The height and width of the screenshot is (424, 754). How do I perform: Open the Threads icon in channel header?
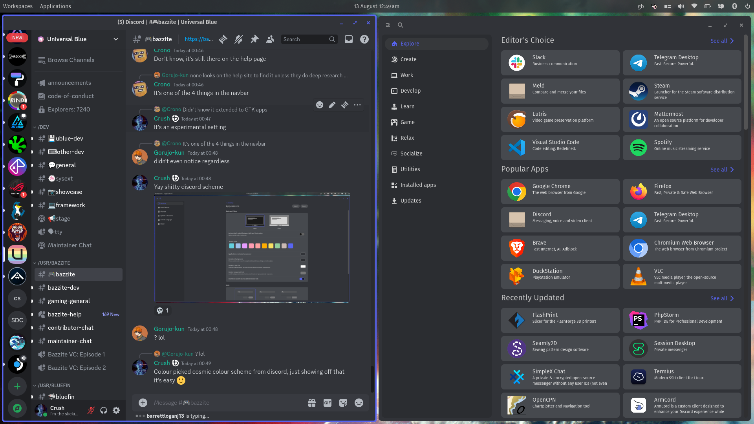(223, 39)
